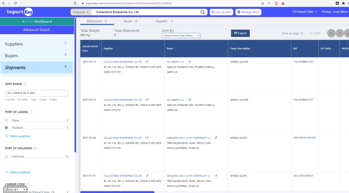Reload the page in the browser
This screenshot has height=193, width=349.
[x=15, y=3]
